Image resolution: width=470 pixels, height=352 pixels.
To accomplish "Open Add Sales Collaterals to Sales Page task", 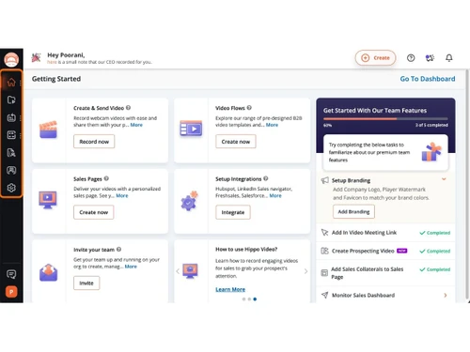I will [385, 273].
